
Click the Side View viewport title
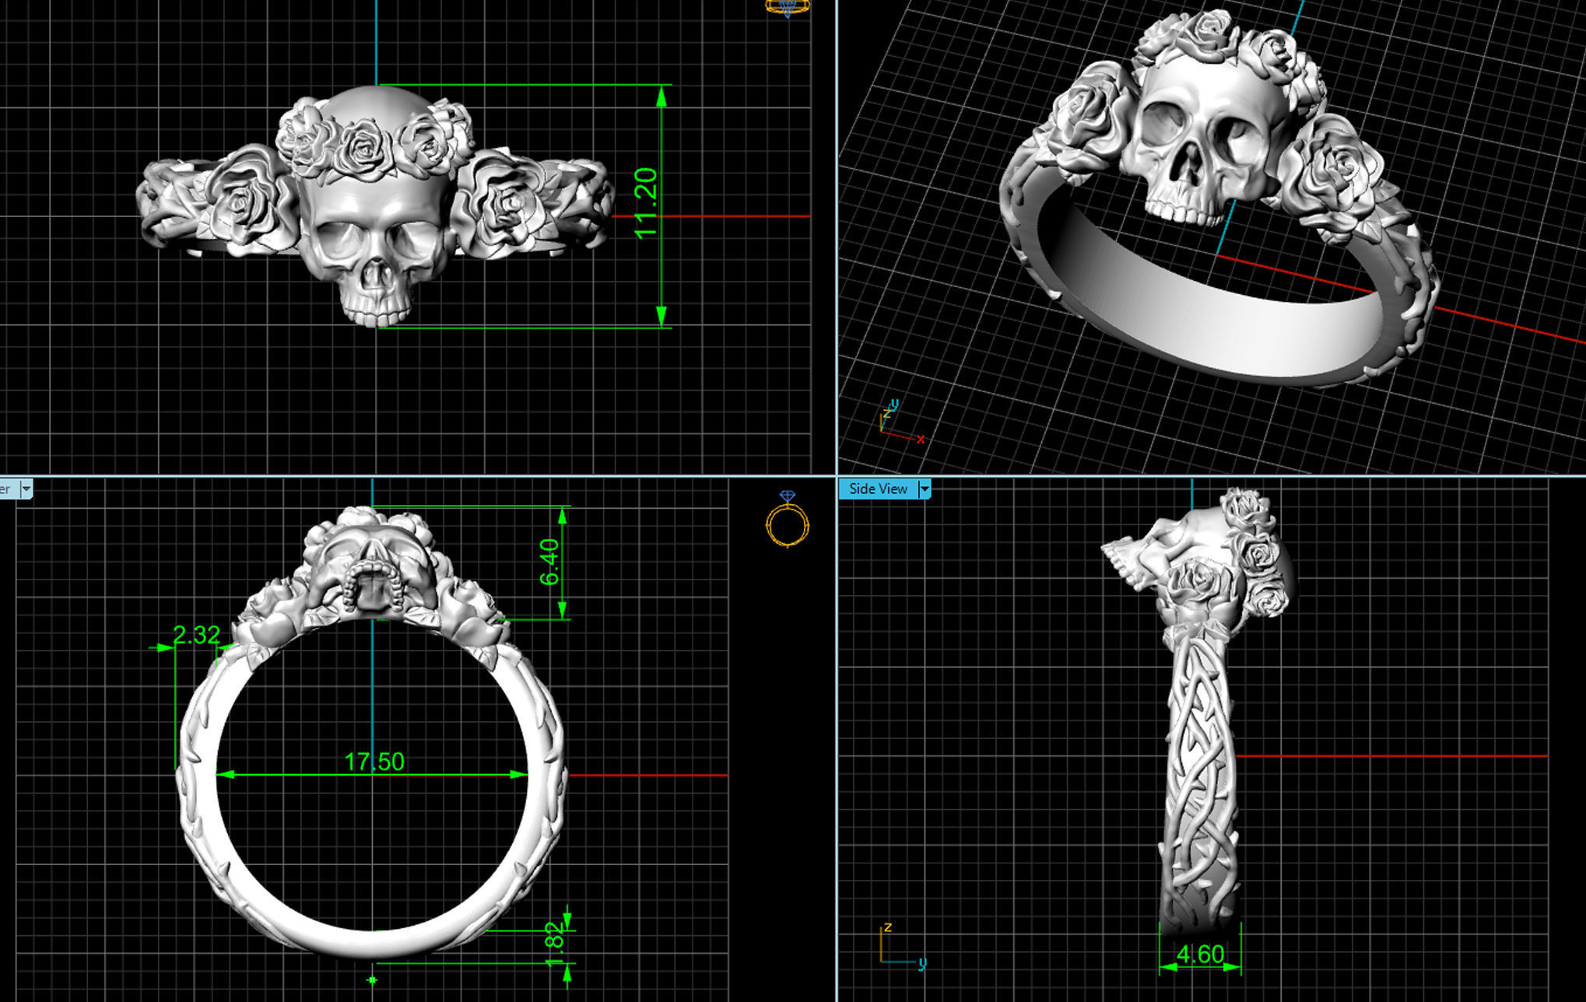tap(878, 489)
